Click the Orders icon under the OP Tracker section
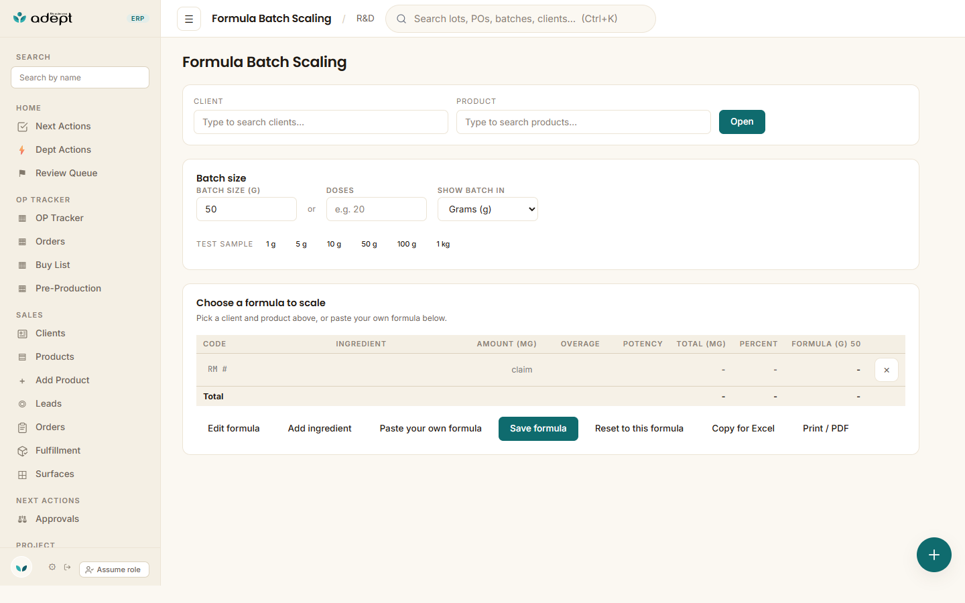 22,242
